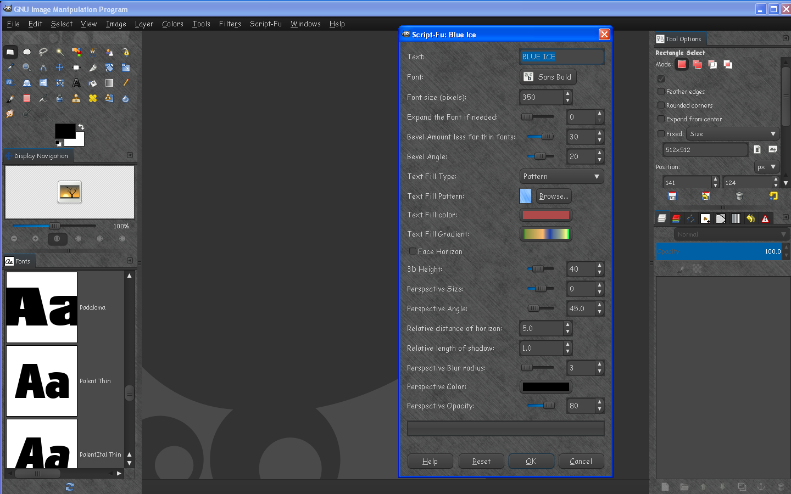Open the Fonts panel tab menu arrow
Image resolution: width=791 pixels, height=494 pixels.
point(130,261)
